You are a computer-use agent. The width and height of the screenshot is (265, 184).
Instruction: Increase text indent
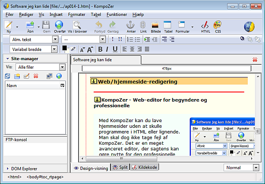147,39
